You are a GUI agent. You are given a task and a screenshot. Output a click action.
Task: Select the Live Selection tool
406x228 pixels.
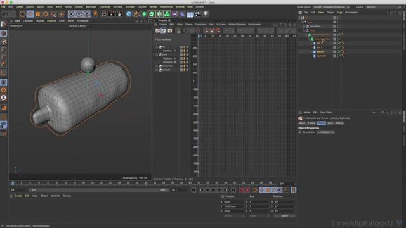[23, 14]
